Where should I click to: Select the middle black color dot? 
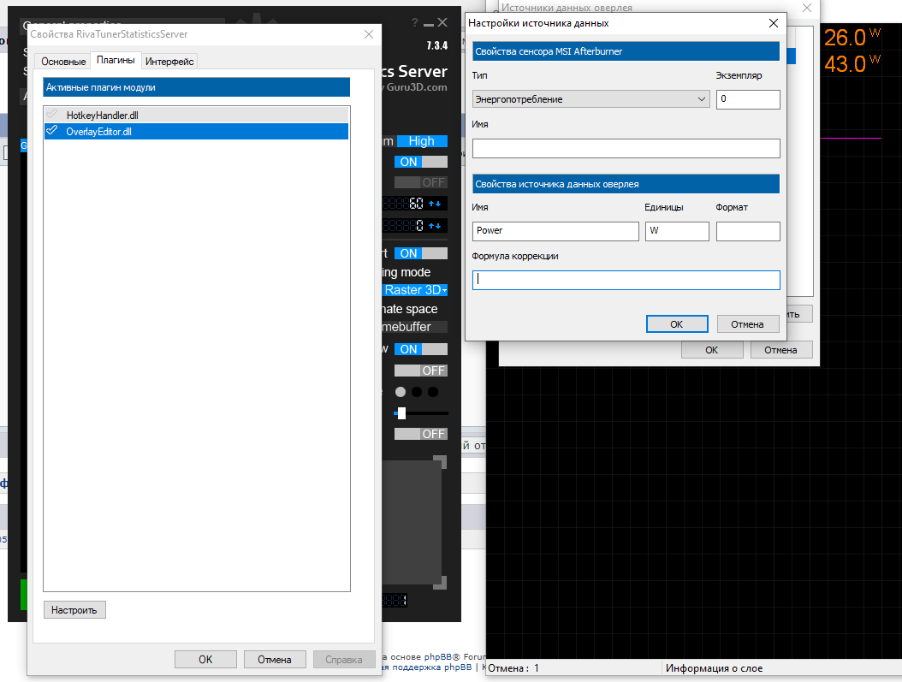(x=417, y=392)
